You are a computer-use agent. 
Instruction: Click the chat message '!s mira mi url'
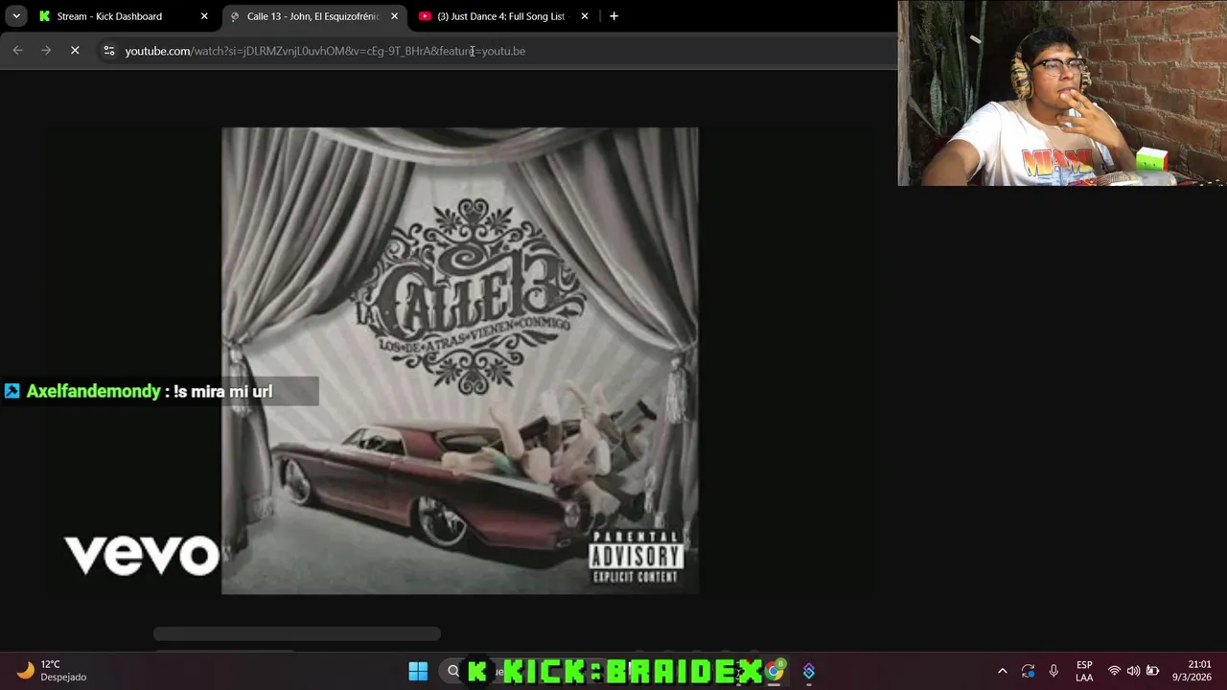(x=223, y=391)
